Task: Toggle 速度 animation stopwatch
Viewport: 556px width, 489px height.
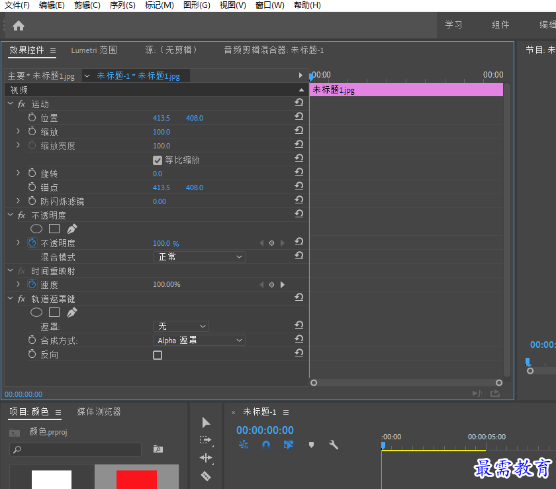Action: point(32,284)
